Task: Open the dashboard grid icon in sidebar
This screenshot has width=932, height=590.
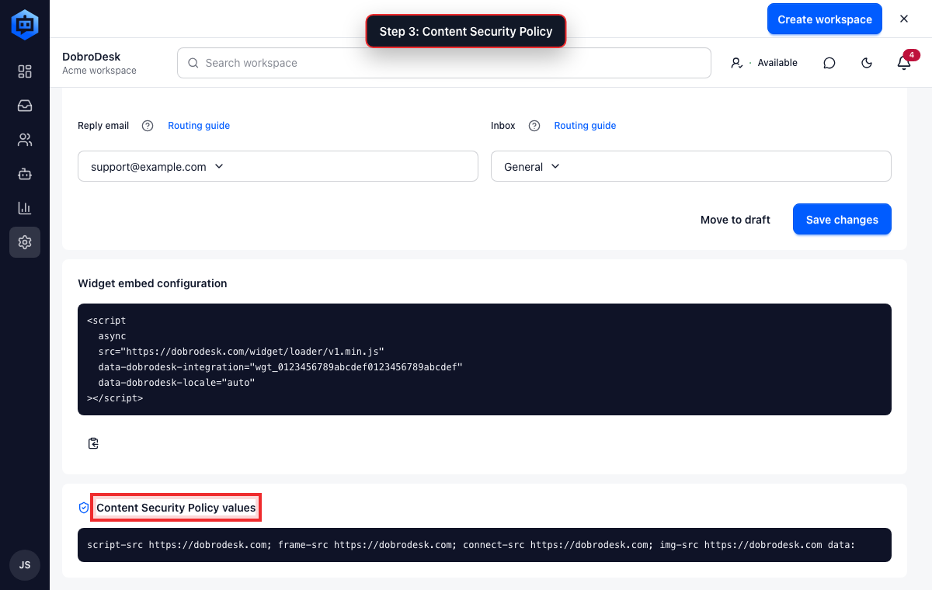Action: pyautogui.click(x=25, y=71)
